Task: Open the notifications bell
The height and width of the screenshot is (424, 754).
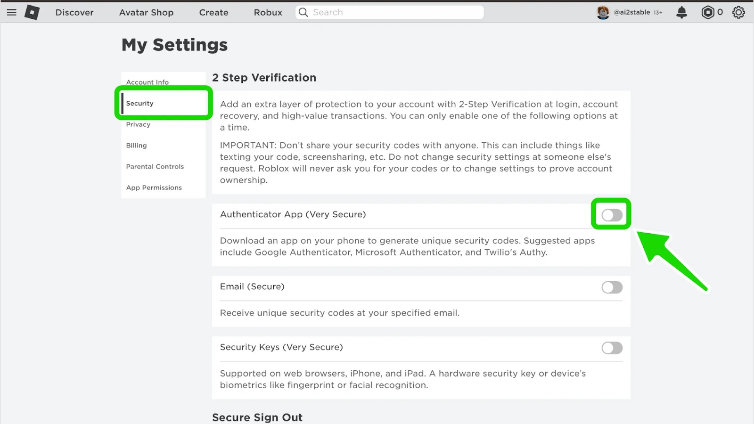Action: [x=681, y=12]
